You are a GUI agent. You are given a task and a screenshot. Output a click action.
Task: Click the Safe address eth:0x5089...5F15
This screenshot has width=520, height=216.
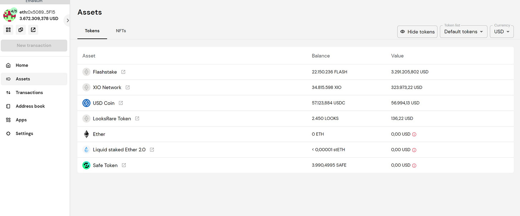37,12
